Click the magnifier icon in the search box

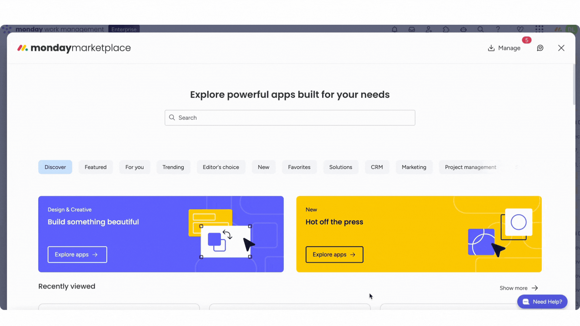[x=172, y=117]
